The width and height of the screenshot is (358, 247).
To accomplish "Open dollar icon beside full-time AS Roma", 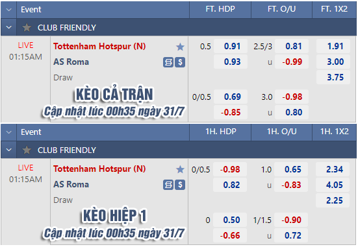I will 180,62.
